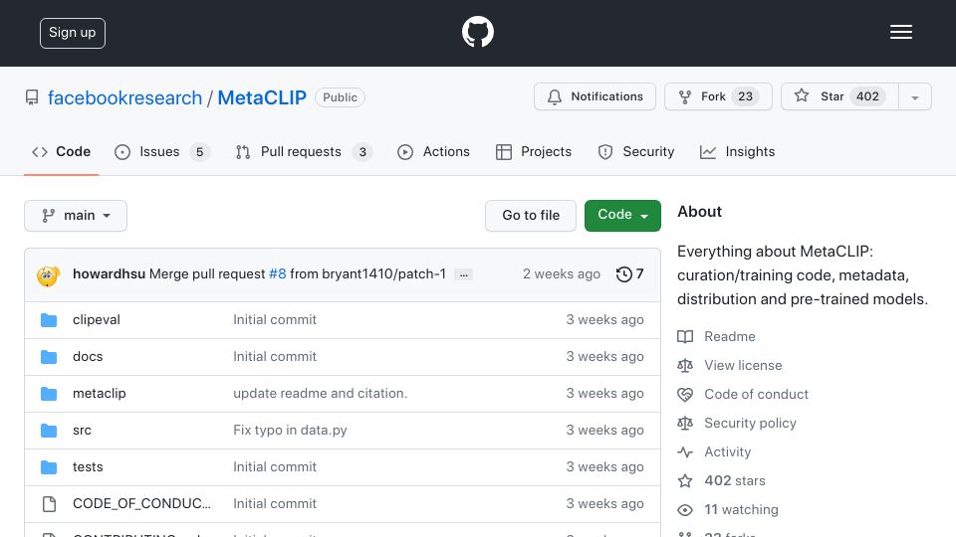Open clipeval's Initial commit message
The image size is (956, 537).
(x=275, y=319)
